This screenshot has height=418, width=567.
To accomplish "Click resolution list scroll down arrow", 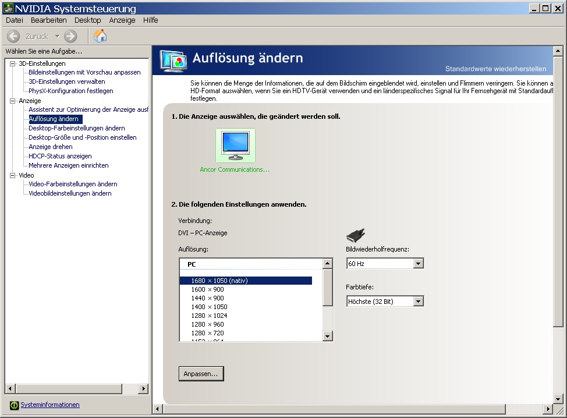I will 328,336.
